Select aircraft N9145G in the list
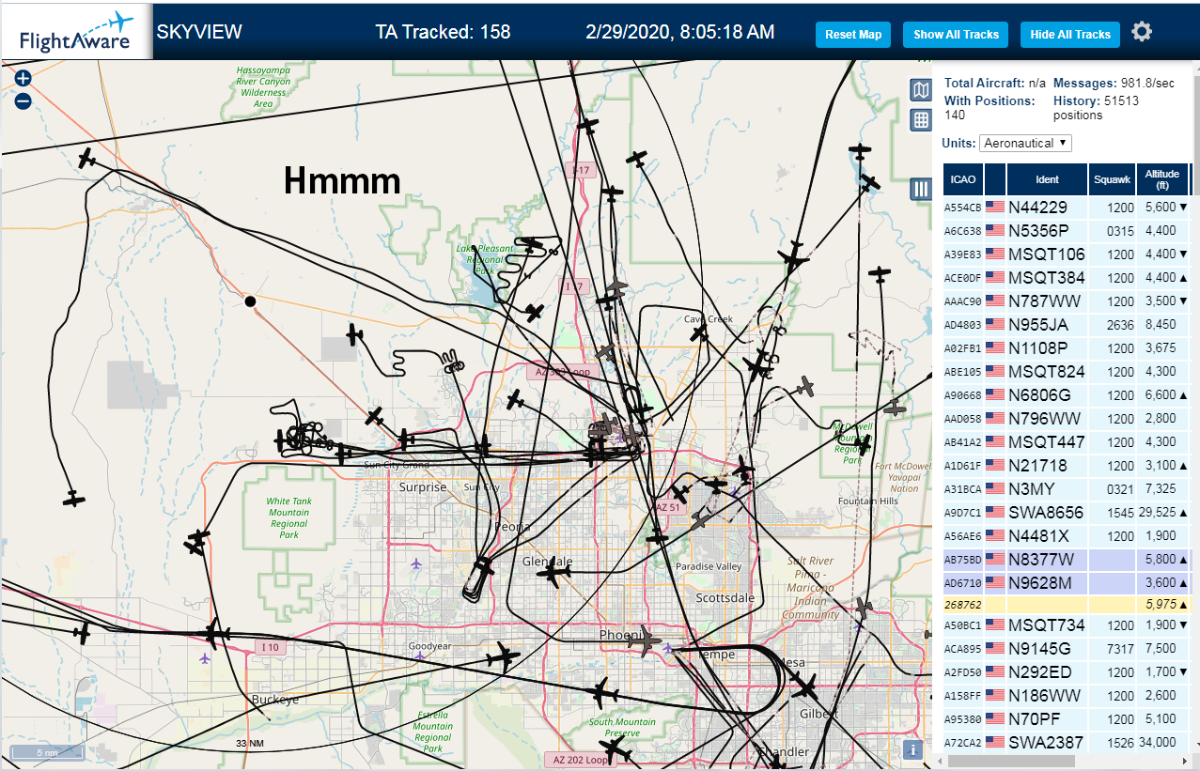Screen dimensions: 1200x771 (1067, 649)
